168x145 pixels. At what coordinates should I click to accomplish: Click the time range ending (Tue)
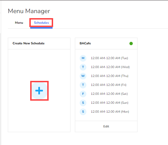tap(109, 58)
